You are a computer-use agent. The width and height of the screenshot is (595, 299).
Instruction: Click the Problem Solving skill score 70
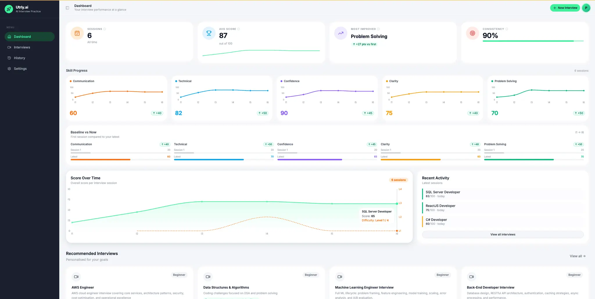495,113
